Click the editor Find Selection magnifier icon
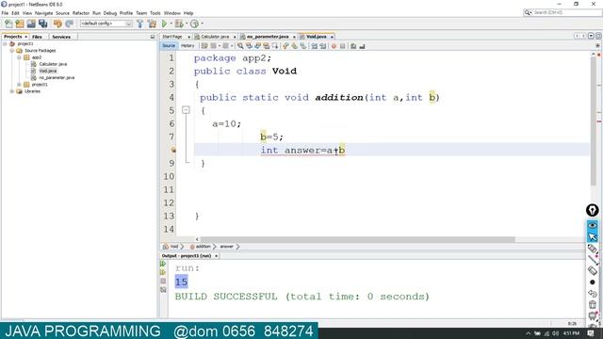This screenshot has height=339, width=603. 240,46
